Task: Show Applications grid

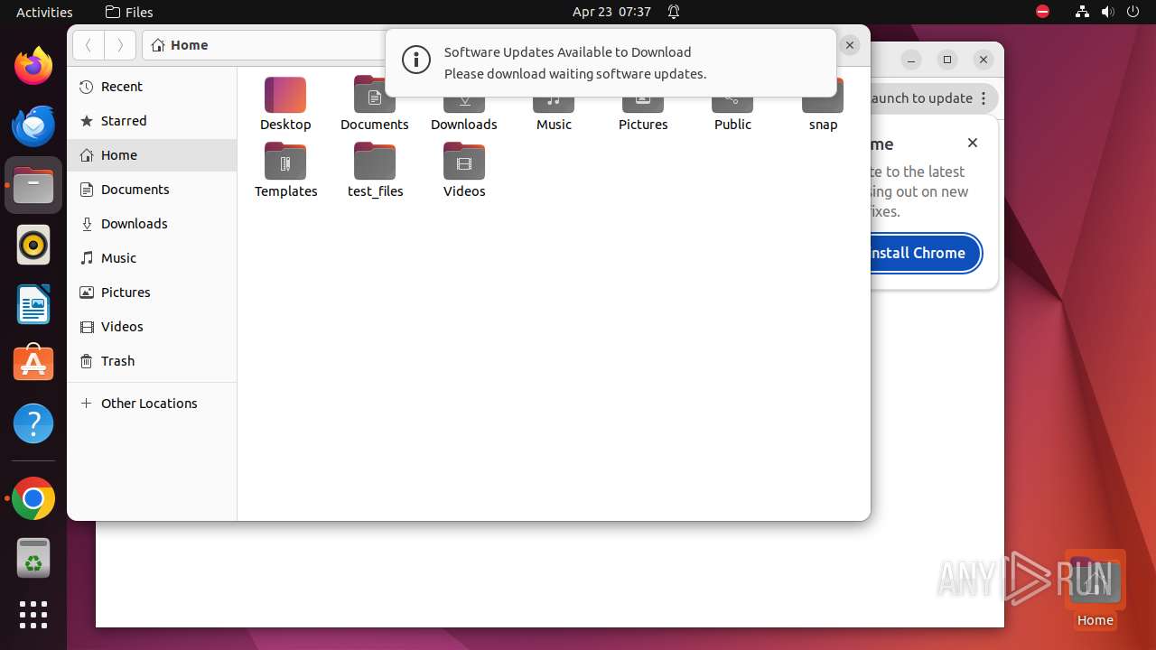Action: point(33,615)
